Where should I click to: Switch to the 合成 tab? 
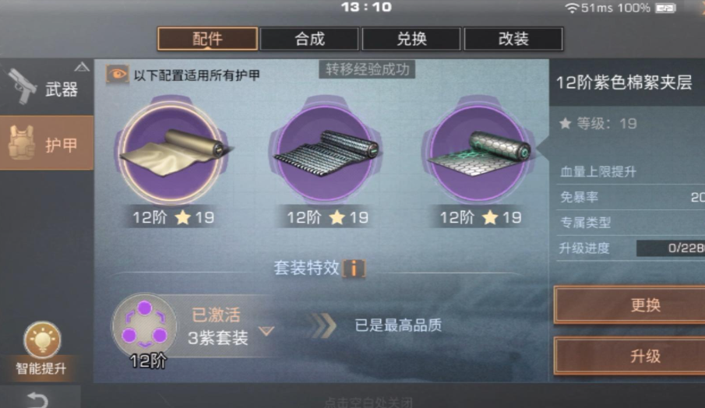pyautogui.click(x=309, y=39)
